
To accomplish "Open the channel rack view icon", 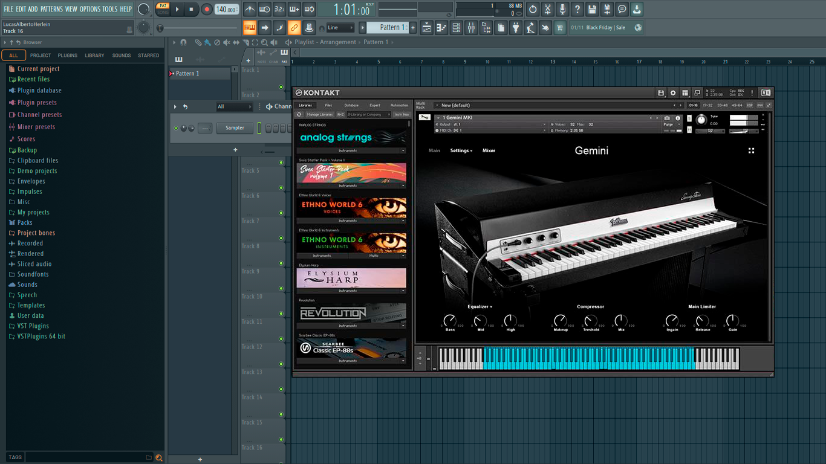I will pyautogui.click(x=457, y=27).
